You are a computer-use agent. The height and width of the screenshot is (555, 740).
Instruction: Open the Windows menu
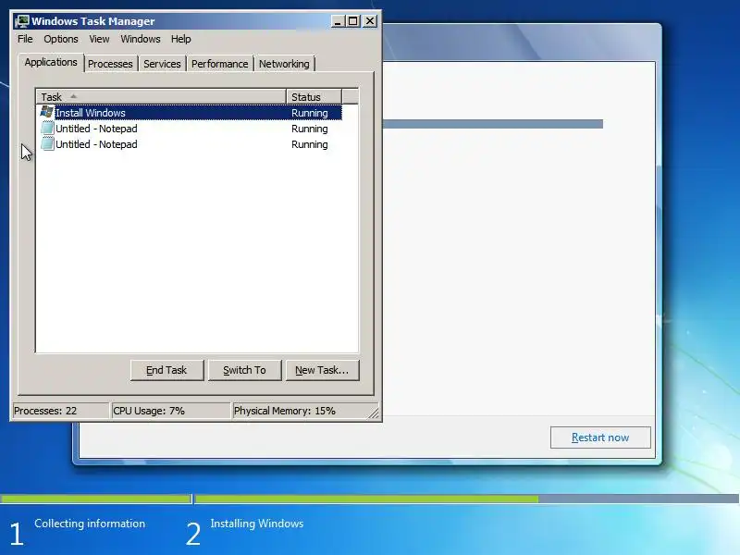tap(141, 39)
